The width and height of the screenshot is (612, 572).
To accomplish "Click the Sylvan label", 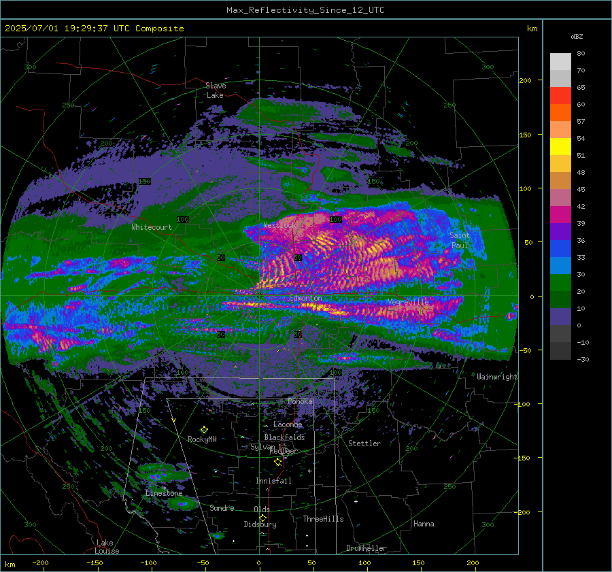I will 262,447.
